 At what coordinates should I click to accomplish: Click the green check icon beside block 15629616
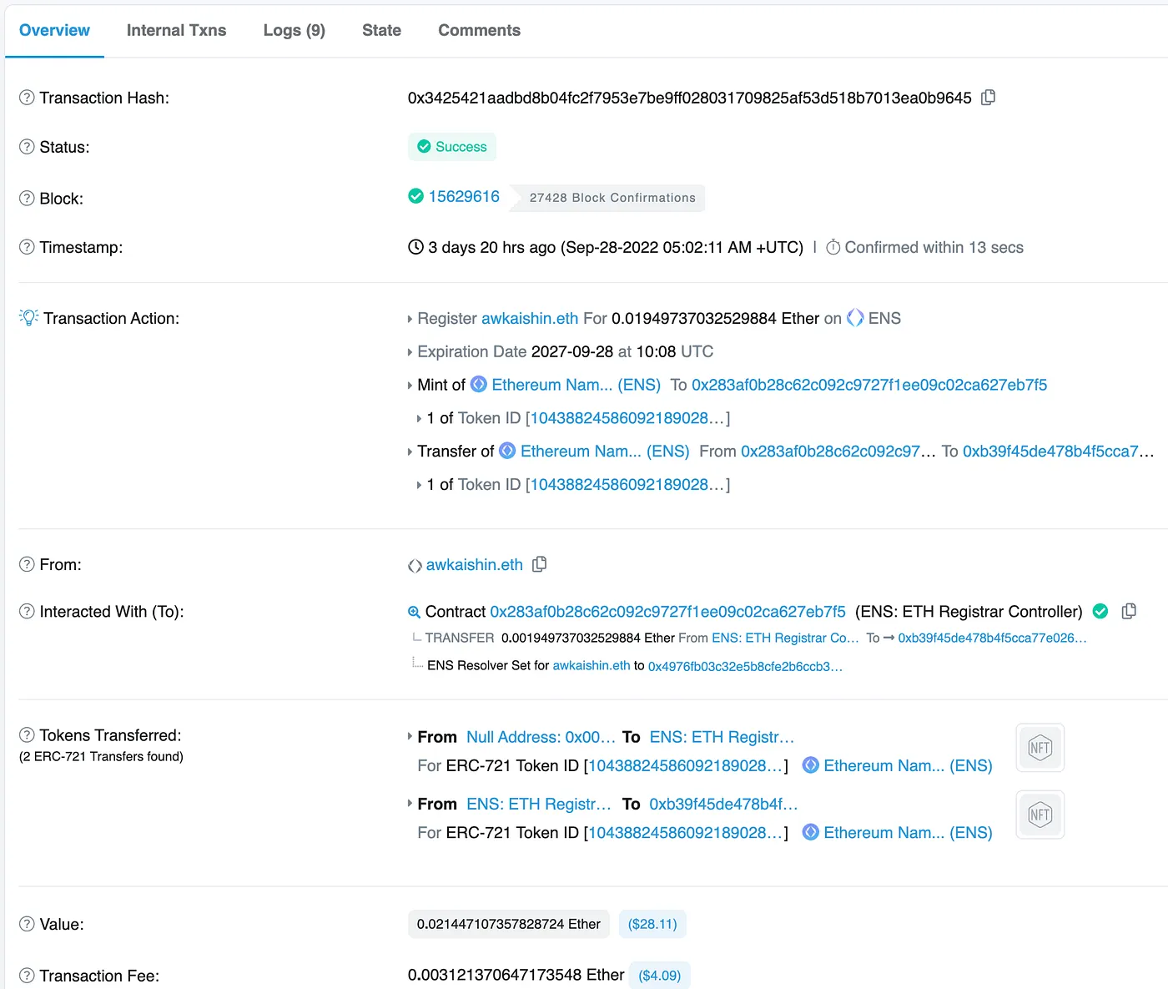(x=415, y=196)
